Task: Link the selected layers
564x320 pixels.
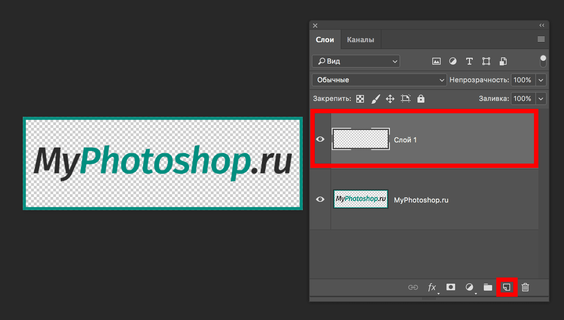Action: point(413,287)
